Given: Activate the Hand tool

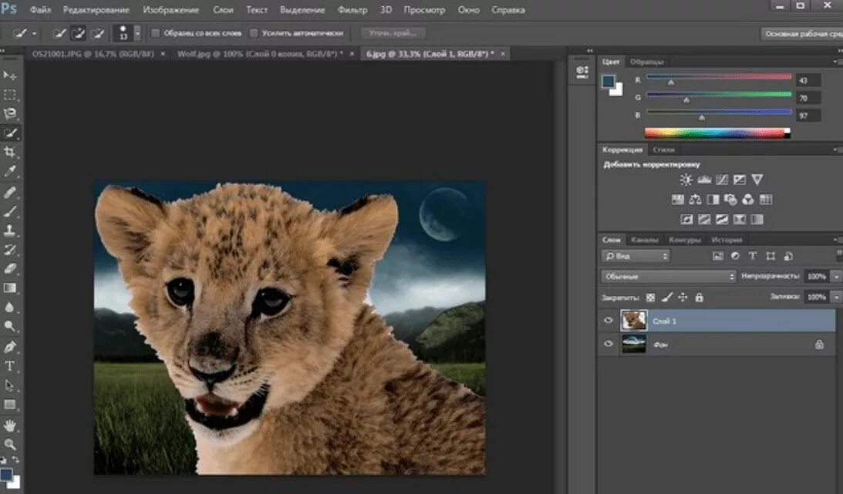Looking at the screenshot, I should [x=10, y=425].
